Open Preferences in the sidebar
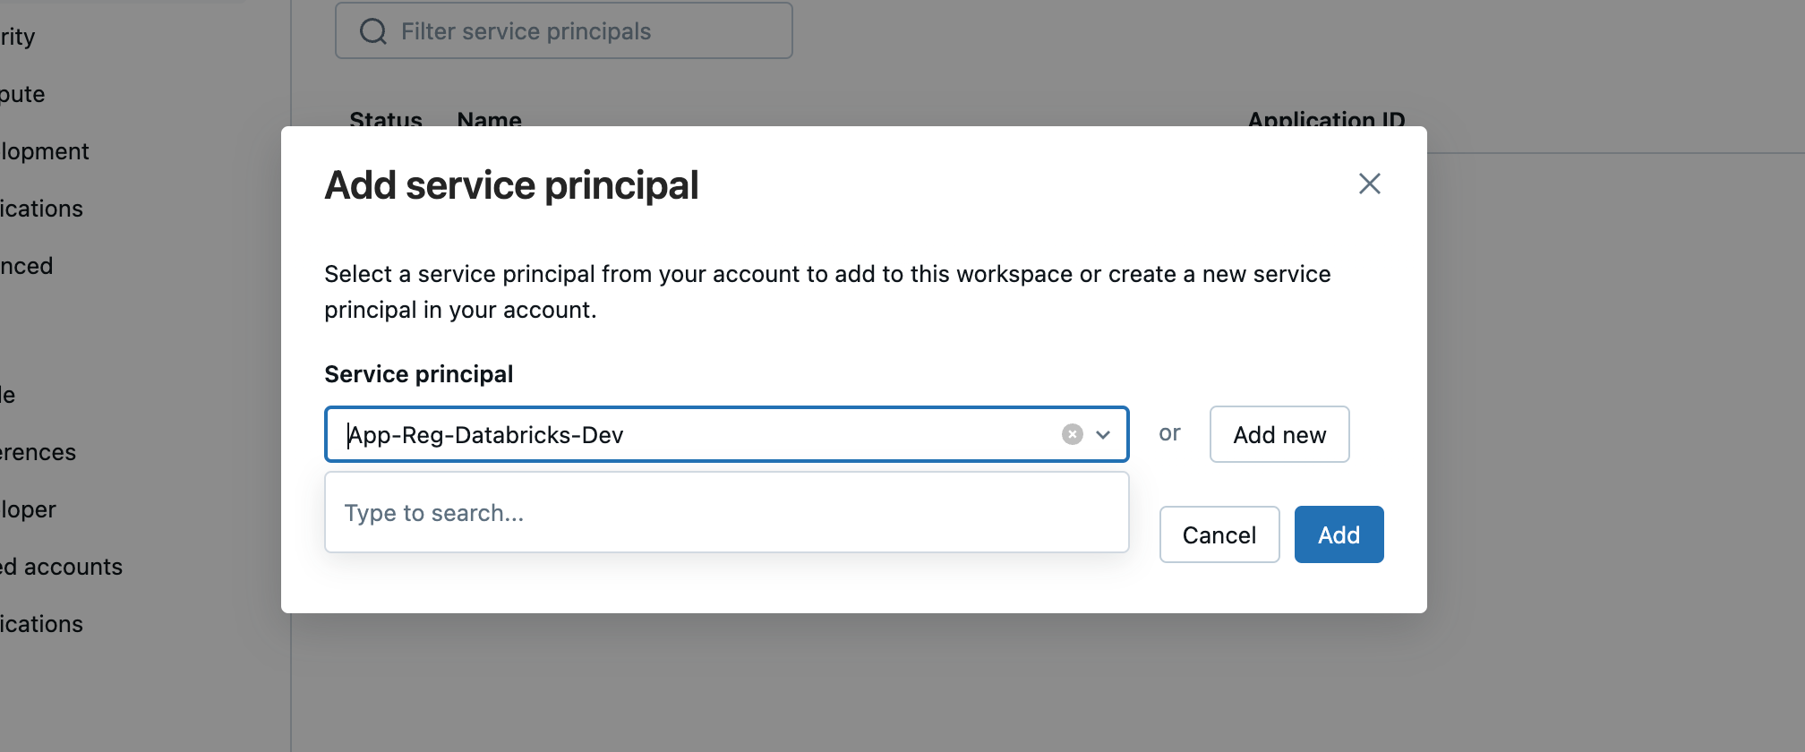1805x752 pixels. tap(38, 452)
